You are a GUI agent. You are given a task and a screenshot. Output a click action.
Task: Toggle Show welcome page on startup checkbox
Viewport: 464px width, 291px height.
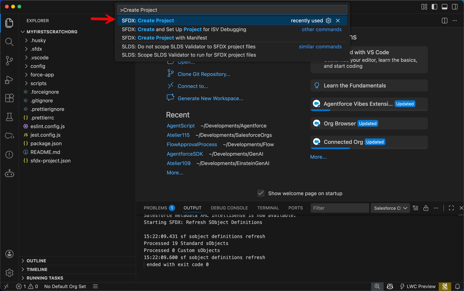click(x=261, y=193)
